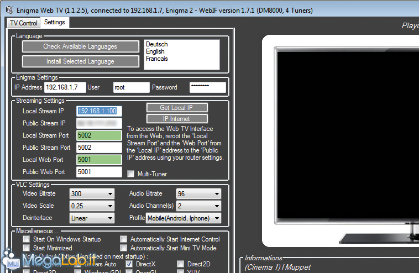Open the Video Bitrate dropdown

tap(92, 194)
